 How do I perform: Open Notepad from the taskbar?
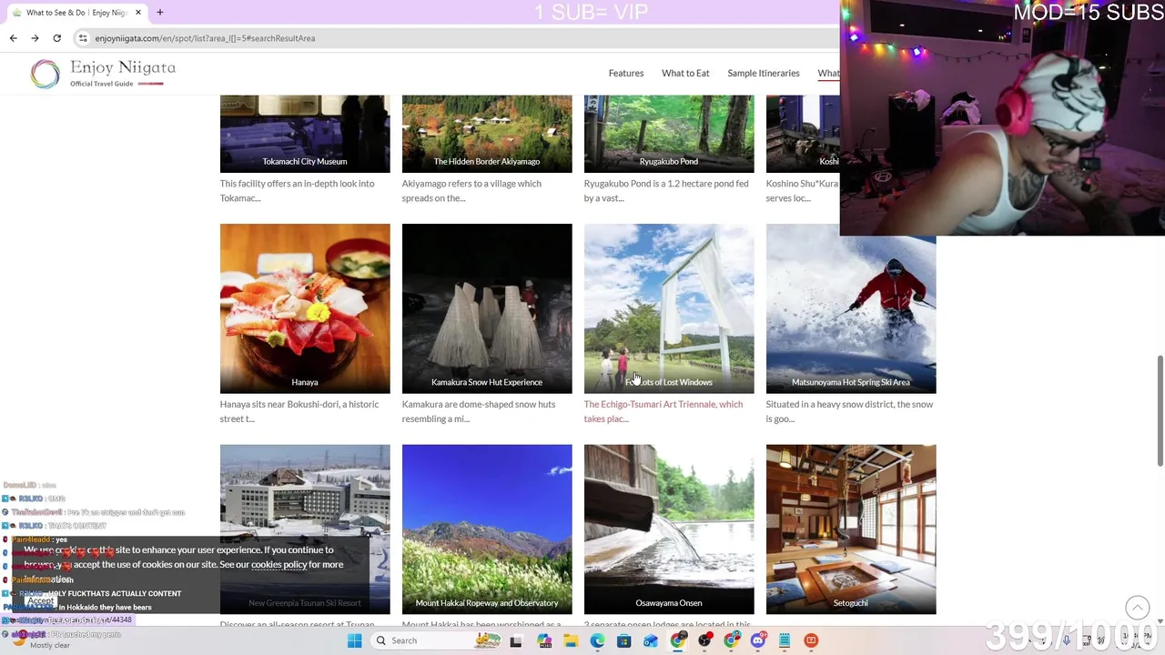[785, 640]
